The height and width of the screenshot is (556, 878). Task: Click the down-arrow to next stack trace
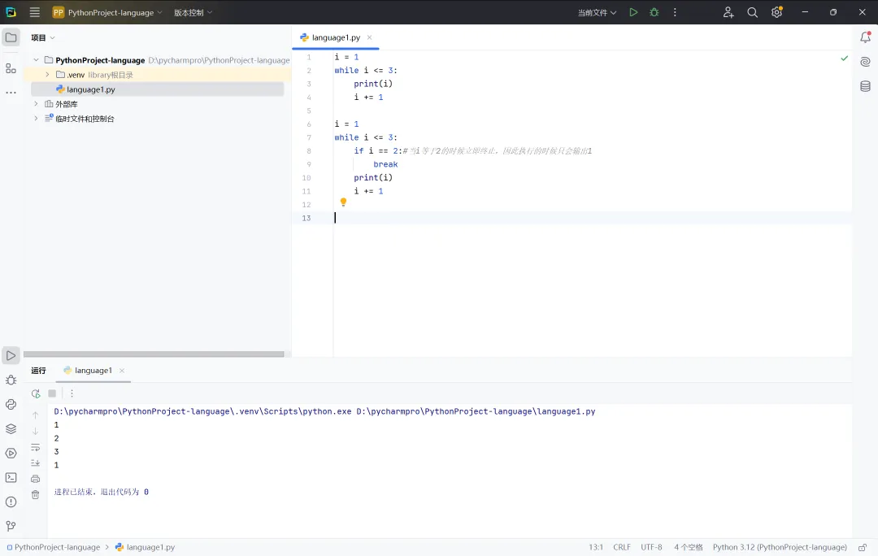[35, 431]
